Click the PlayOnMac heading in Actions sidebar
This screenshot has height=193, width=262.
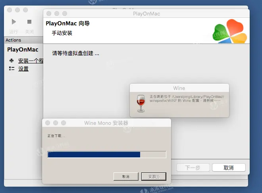click(23, 50)
